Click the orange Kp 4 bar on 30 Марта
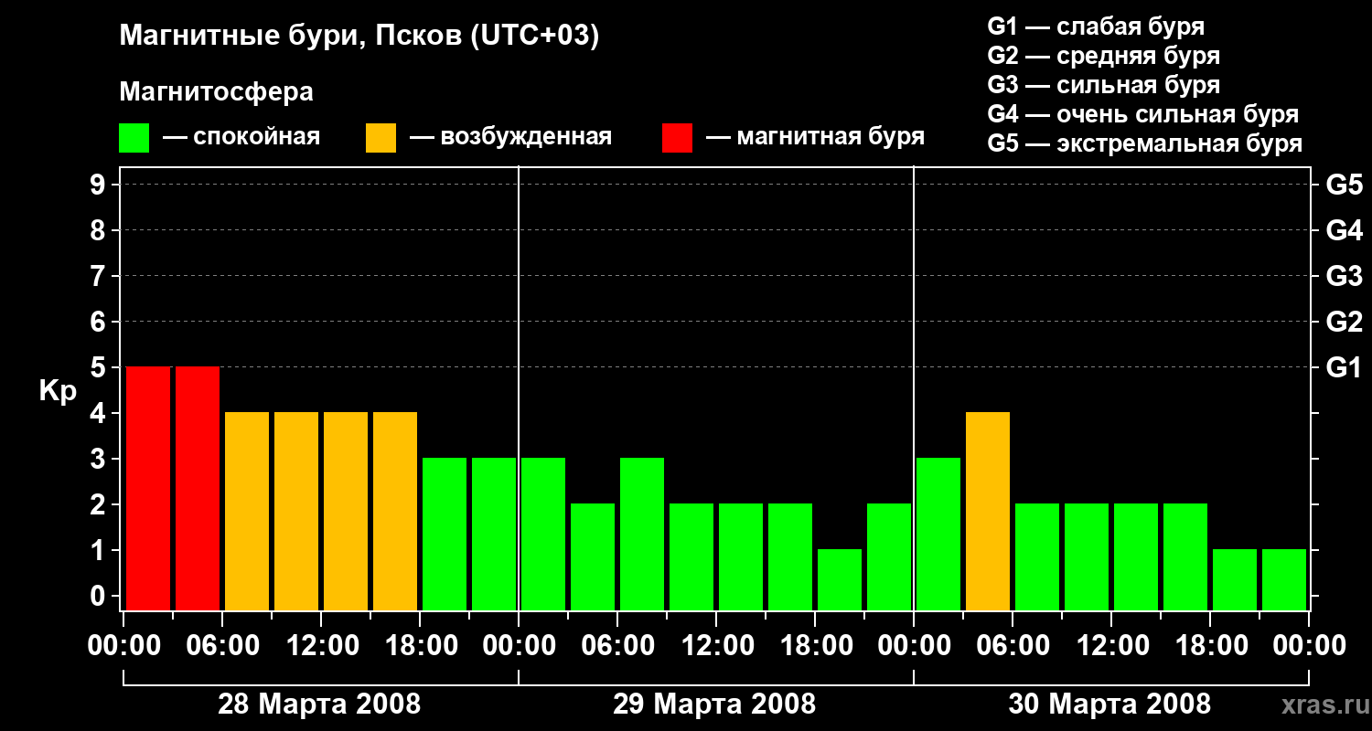This screenshot has height=731, width=1372. pos(988,511)
